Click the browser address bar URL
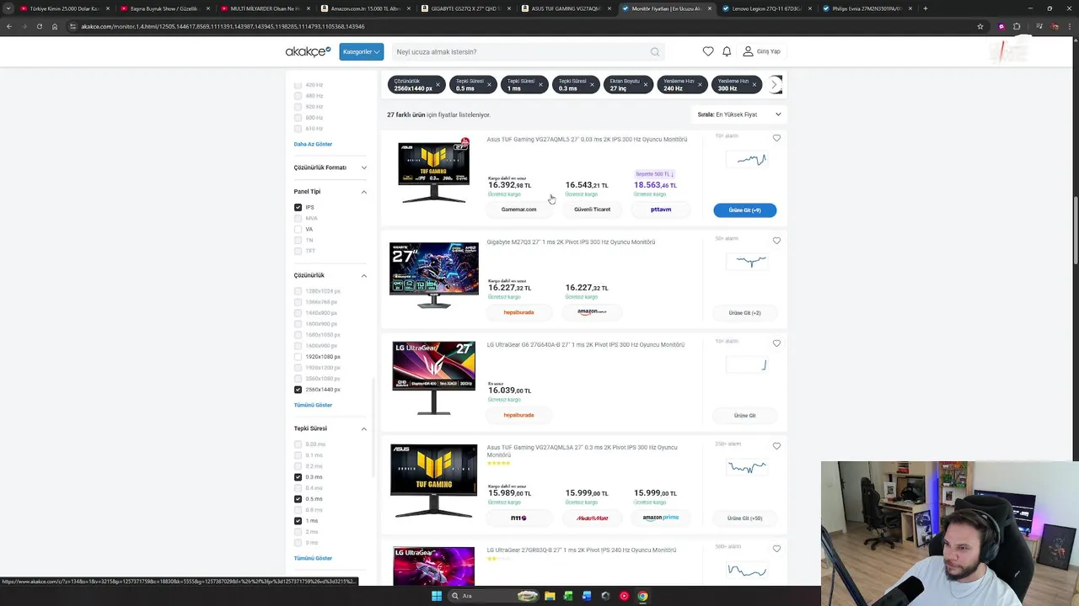 (223, 26)
